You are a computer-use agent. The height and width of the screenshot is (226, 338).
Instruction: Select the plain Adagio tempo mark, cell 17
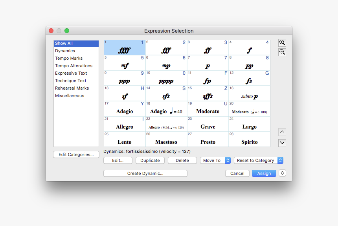coord(125,109)
